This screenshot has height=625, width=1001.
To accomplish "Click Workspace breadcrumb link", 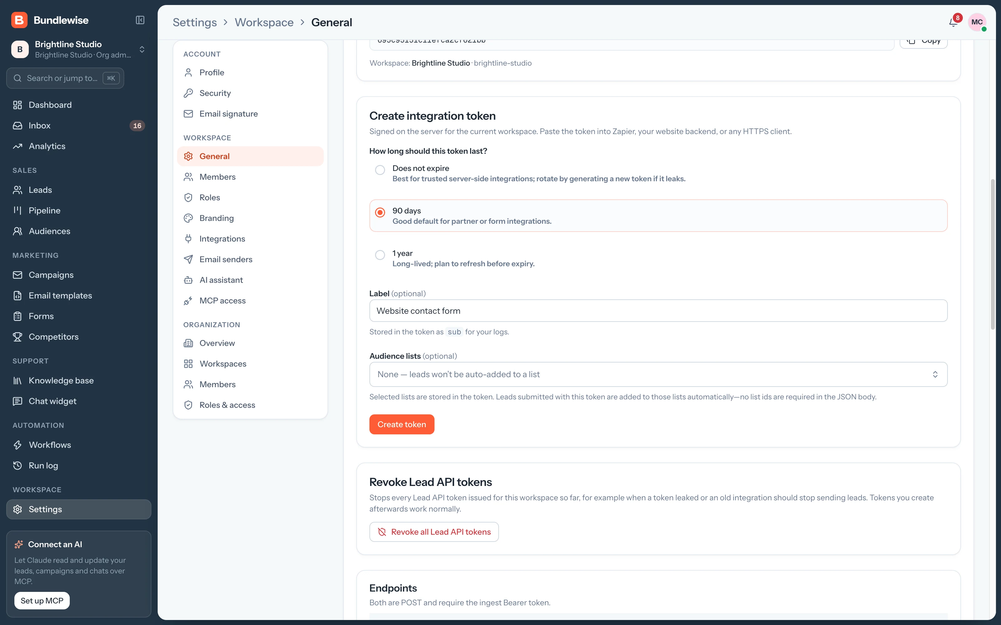I will [264, 22].
